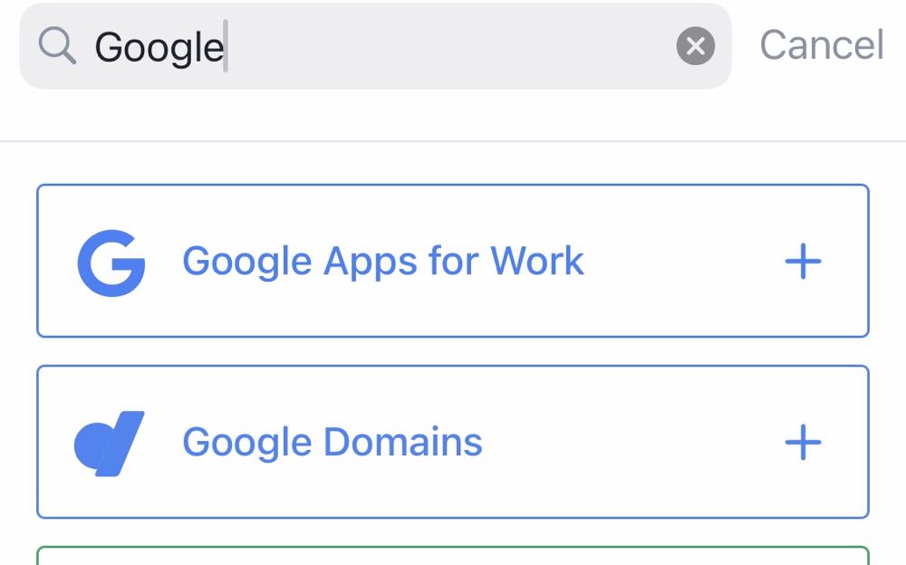Click blank area right of "Google Domains" text

click(x=634, y=443)
